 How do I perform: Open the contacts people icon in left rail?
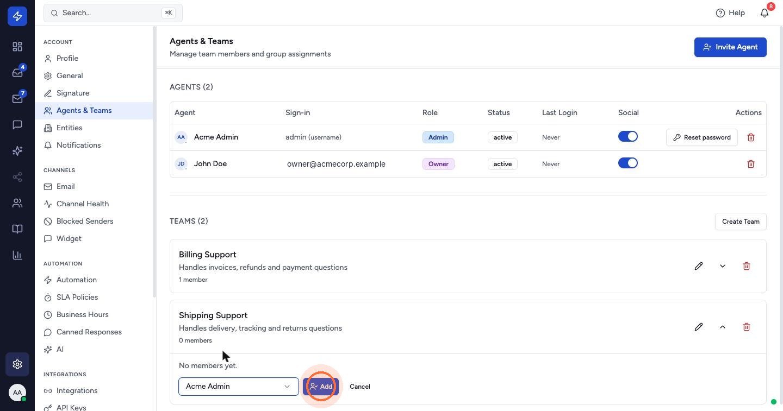click(x=17, y=203)
